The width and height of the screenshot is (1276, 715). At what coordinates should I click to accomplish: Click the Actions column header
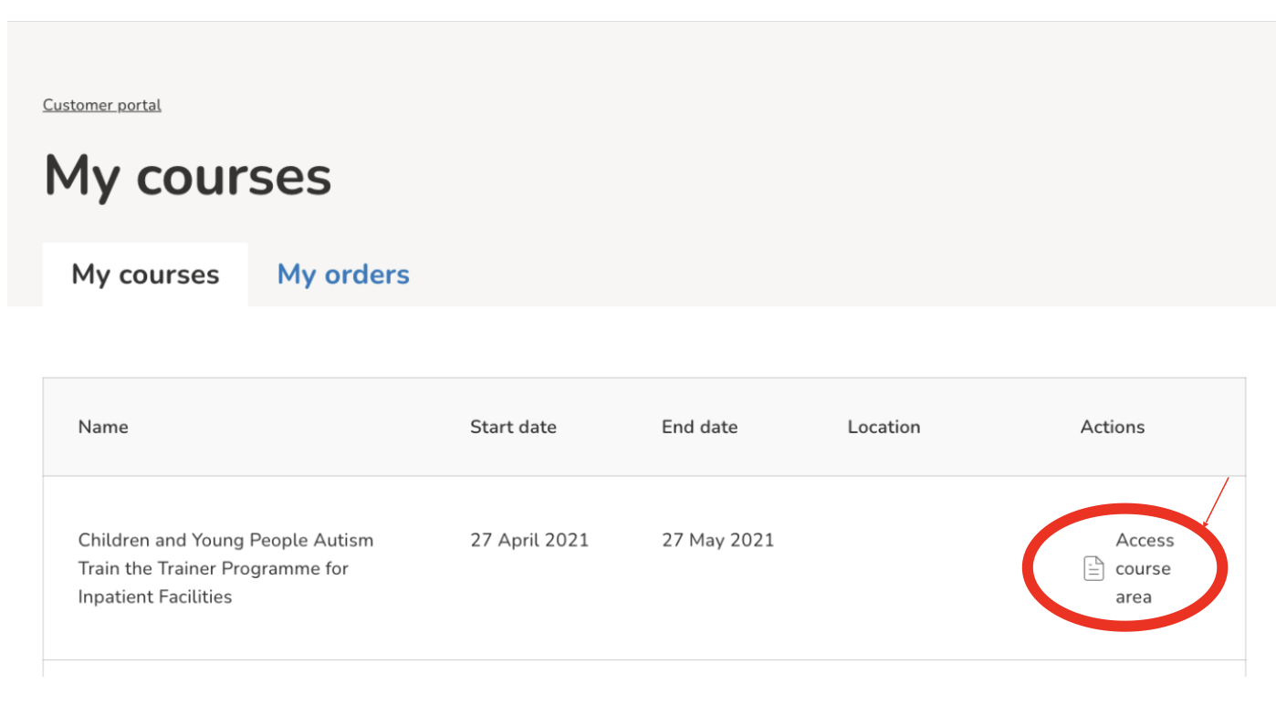(1112, 427)
